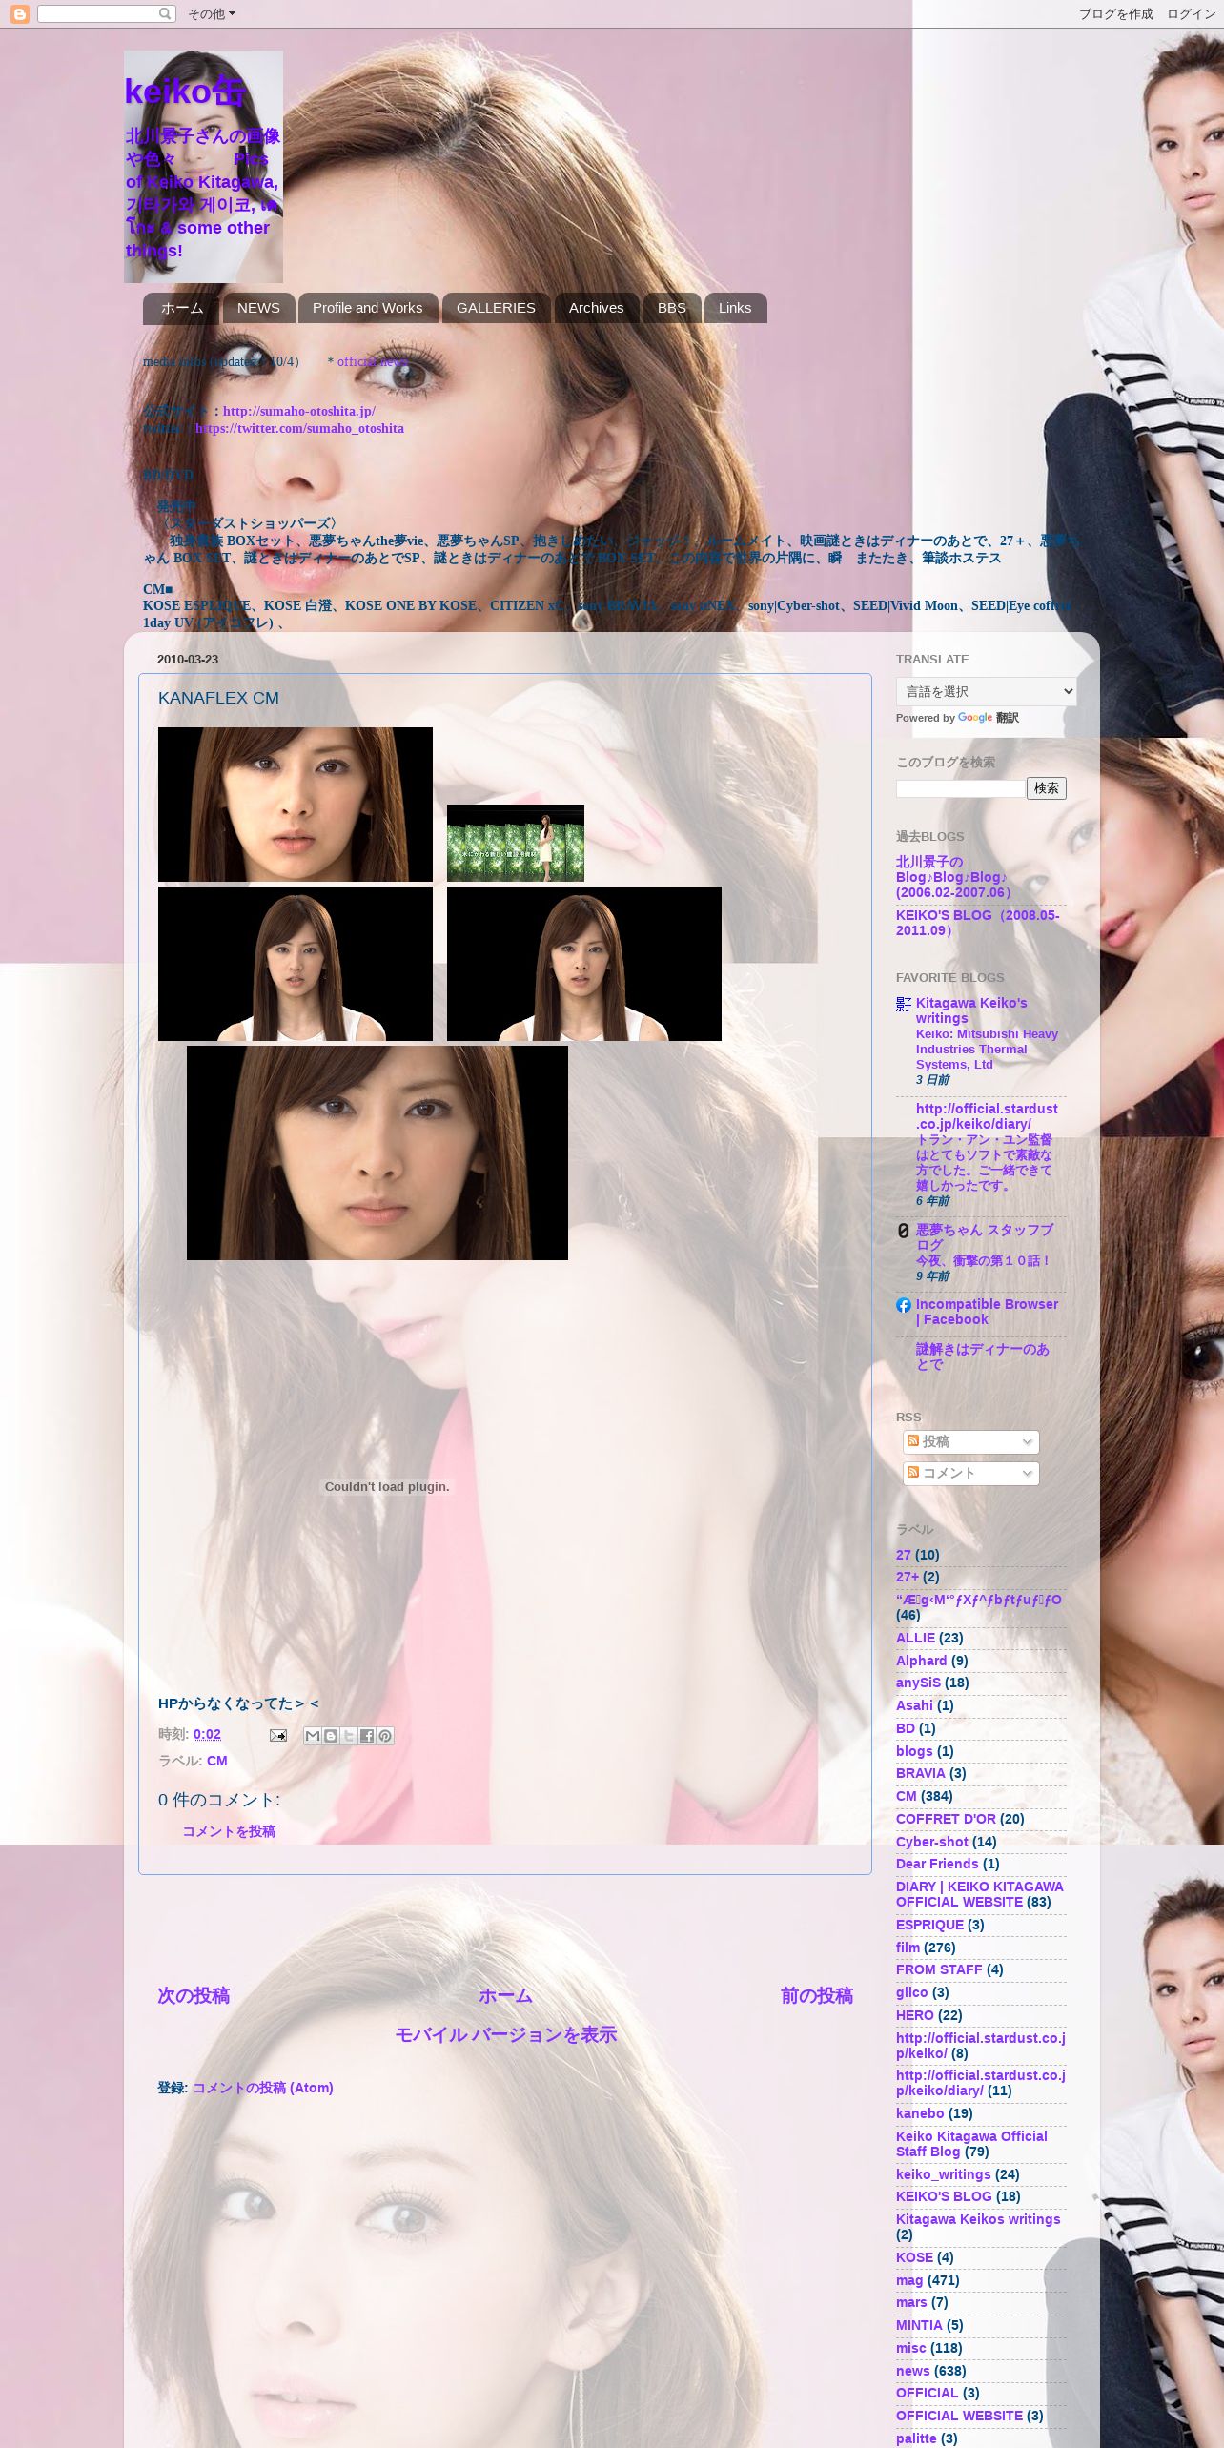Viewport: 1224px width, 2448px height.
Task: Click Facebook icon beside Incompatible Browser
Action: pos(904,1305)
